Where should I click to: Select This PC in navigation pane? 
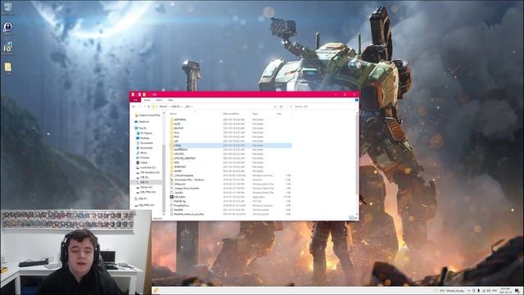click(x=141, y=128)
